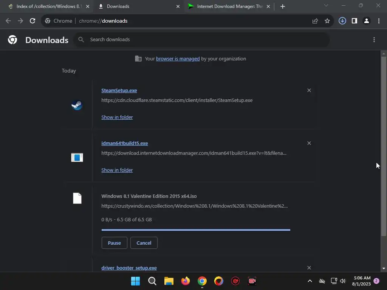Reload the downloads page
Image resolution: width=387 pixels, height=290 pixels.
click(33, 21)
